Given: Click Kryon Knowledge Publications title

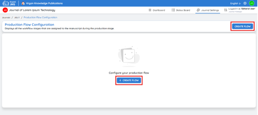Looking at the screenshot, I should tap(45, 3).
